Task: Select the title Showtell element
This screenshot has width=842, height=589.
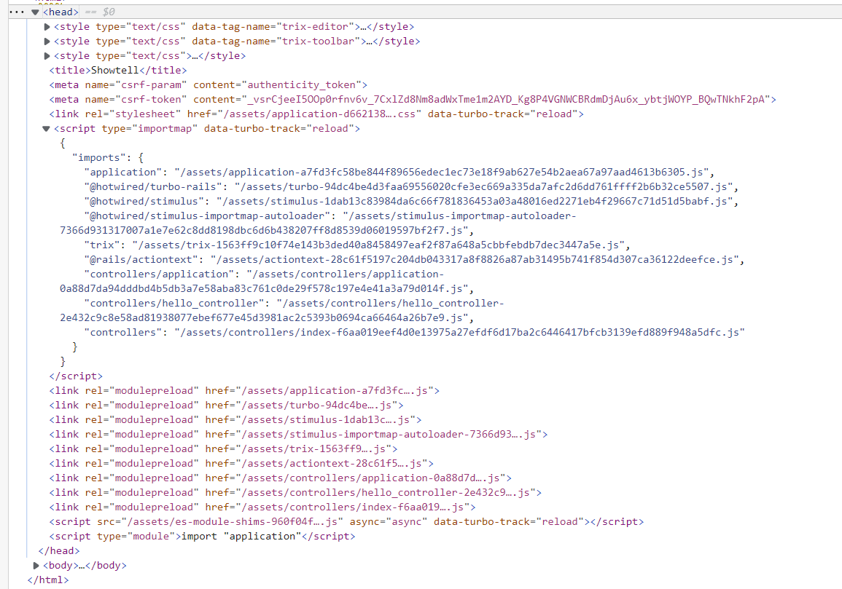Action: (118, 71)
